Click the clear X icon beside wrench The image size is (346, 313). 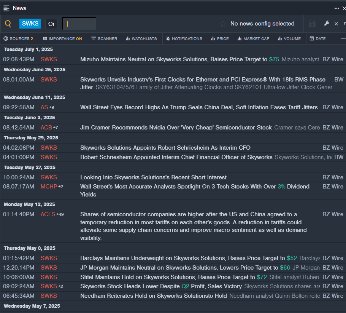(336, 24)
